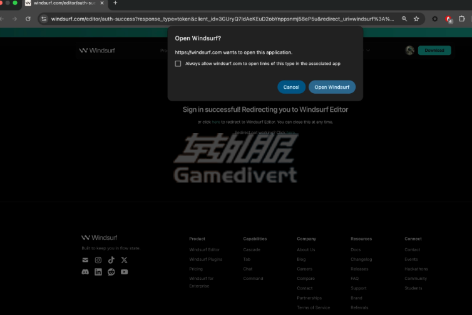Image resolution: width=472 pixels, height=315 pixels.
Task: Open the Terms of Service footer link
Action: point(314,307)
